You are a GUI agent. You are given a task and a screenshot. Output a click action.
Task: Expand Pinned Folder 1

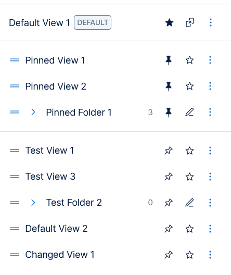(x=33, y=113)
